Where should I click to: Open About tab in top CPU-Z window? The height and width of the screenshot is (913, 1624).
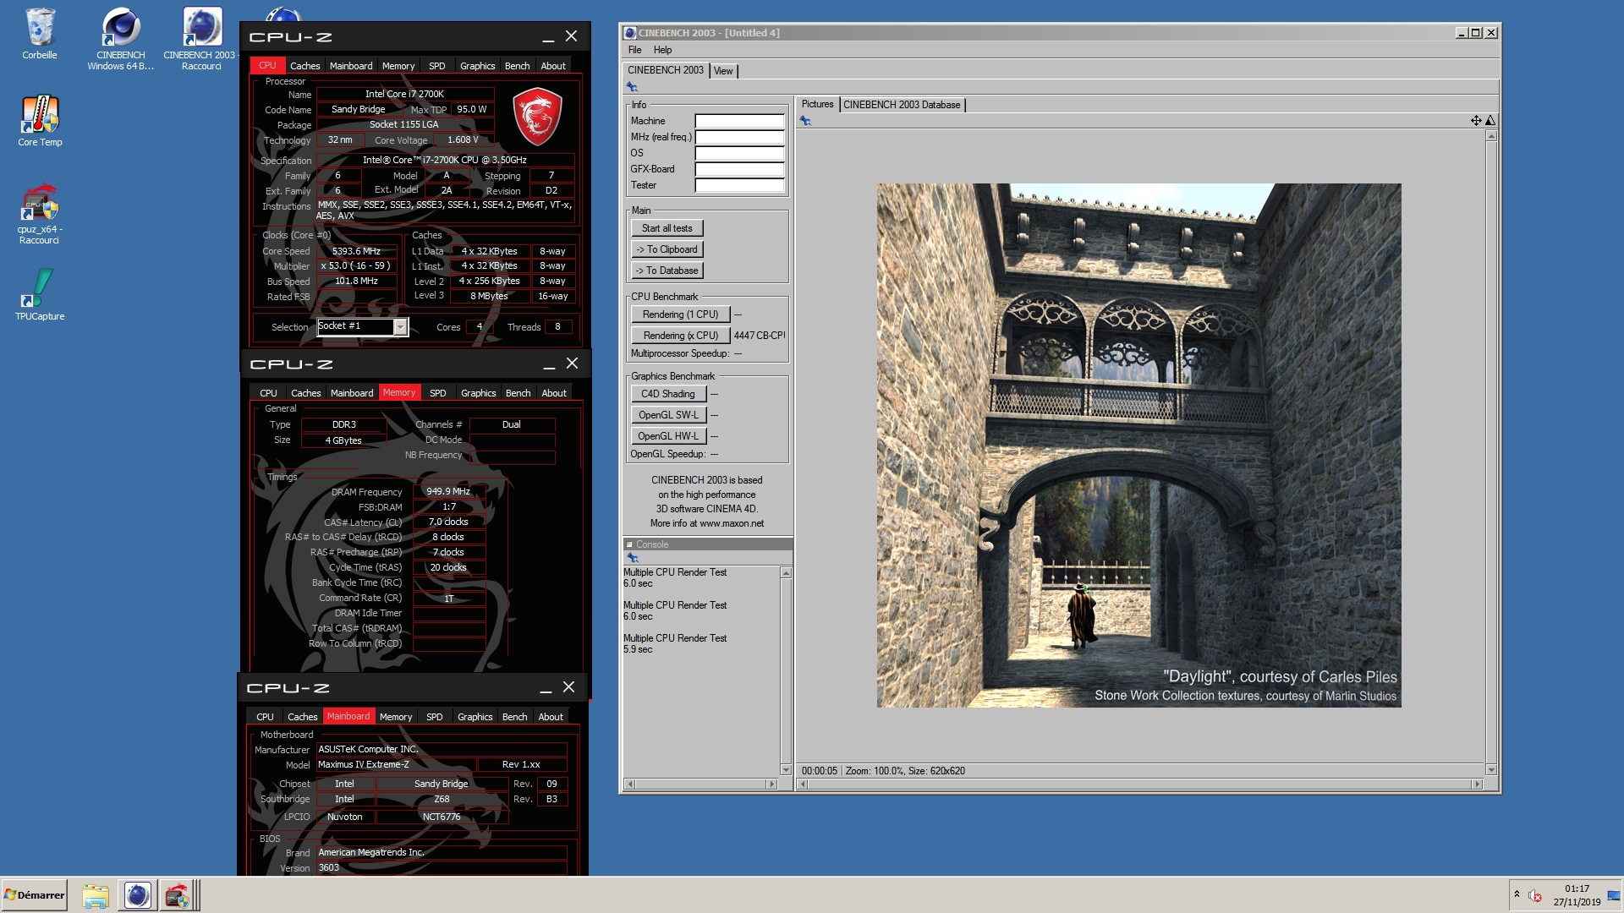click(x=553, y=66)
